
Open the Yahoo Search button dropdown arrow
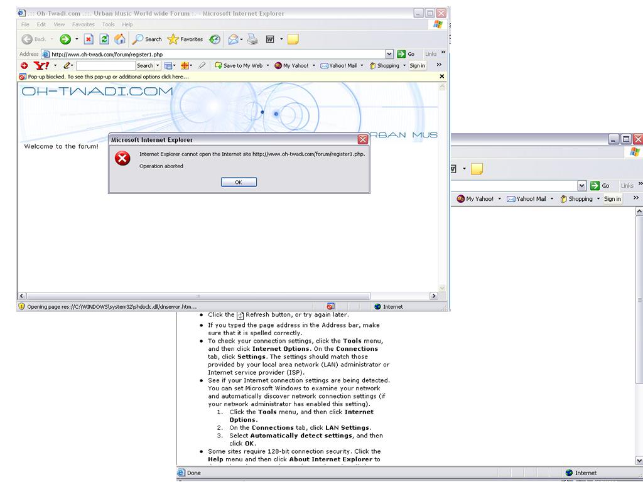click(x=158, y=65)
